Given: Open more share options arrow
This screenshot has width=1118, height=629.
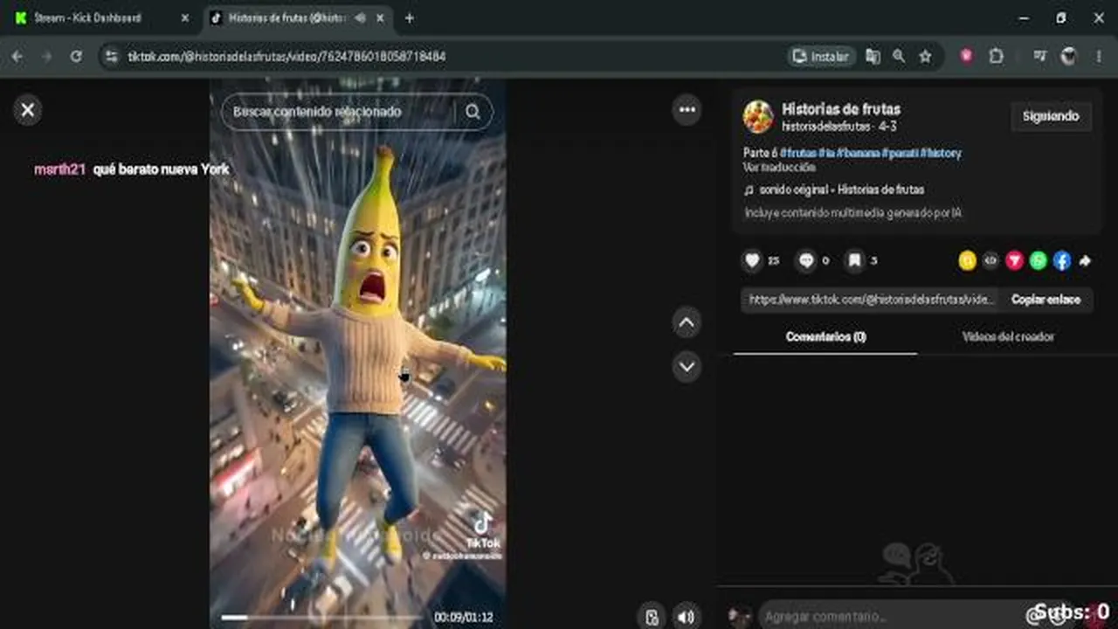Looking at the screenshot, I should [x=1085, y=260].
